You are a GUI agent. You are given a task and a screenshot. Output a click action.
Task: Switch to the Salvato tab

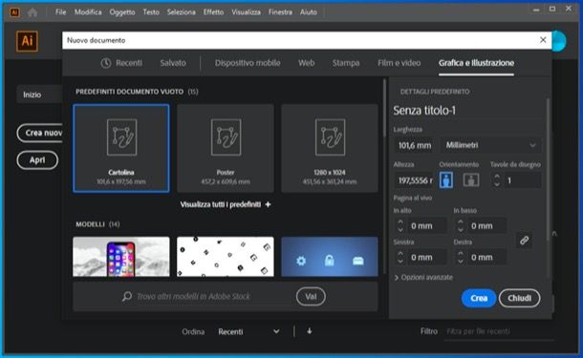(x=173, y=63)
